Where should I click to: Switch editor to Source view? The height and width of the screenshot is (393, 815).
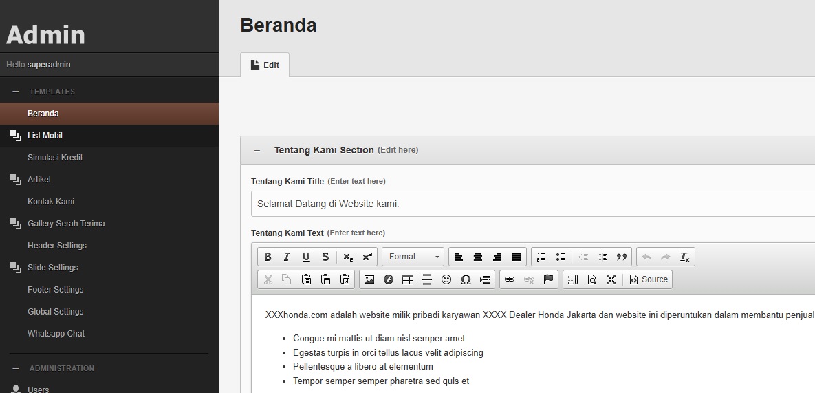[649, 279]
